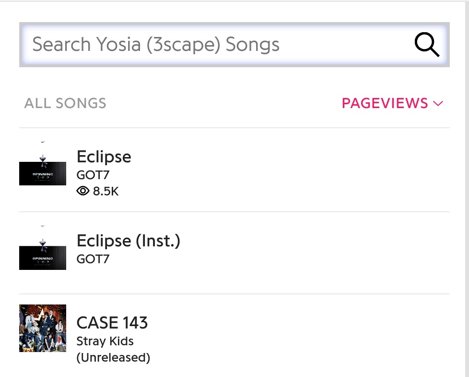Click empty space in the Eclipse (Inst.) row
Screen dimensions: 469x377
tap(312, 253)
